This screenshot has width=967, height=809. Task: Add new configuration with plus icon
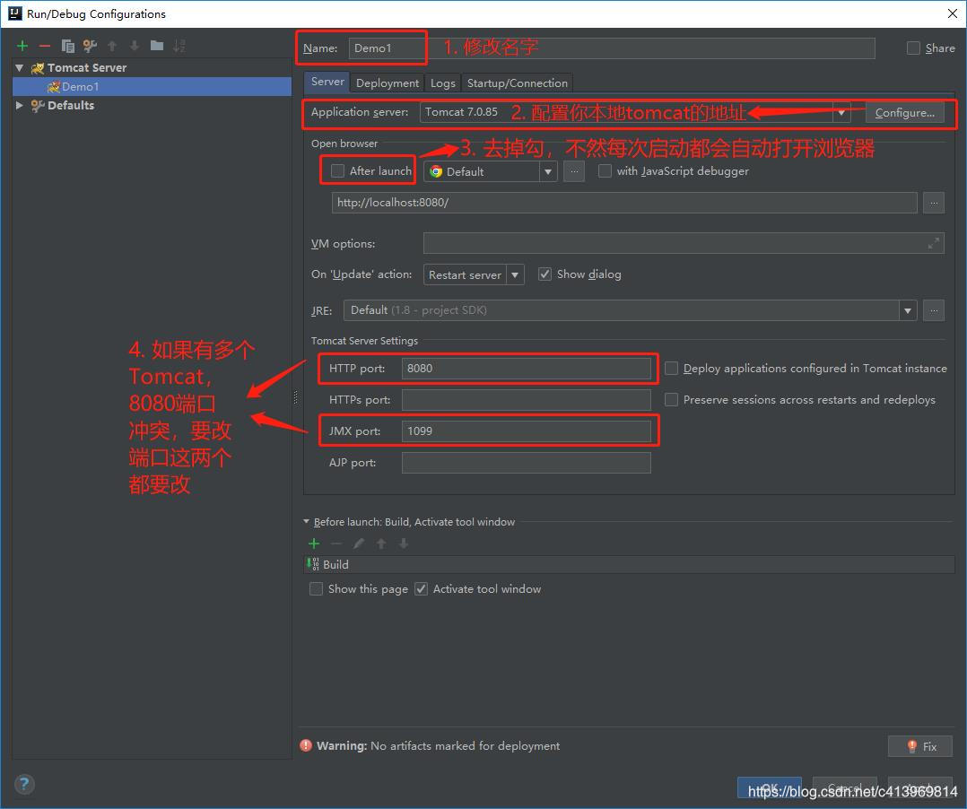22,46
